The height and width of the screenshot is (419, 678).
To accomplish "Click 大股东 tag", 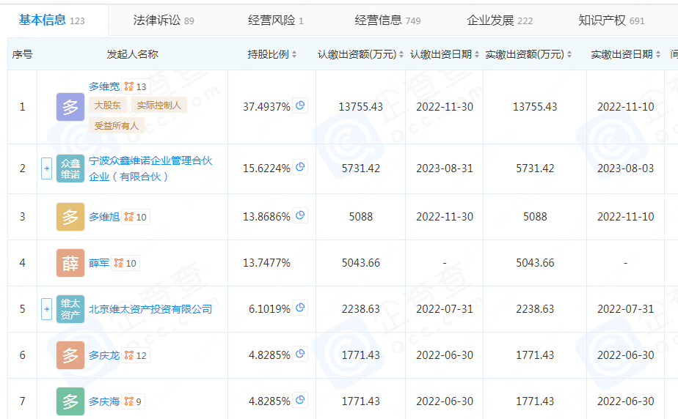I will pos(108,105).
